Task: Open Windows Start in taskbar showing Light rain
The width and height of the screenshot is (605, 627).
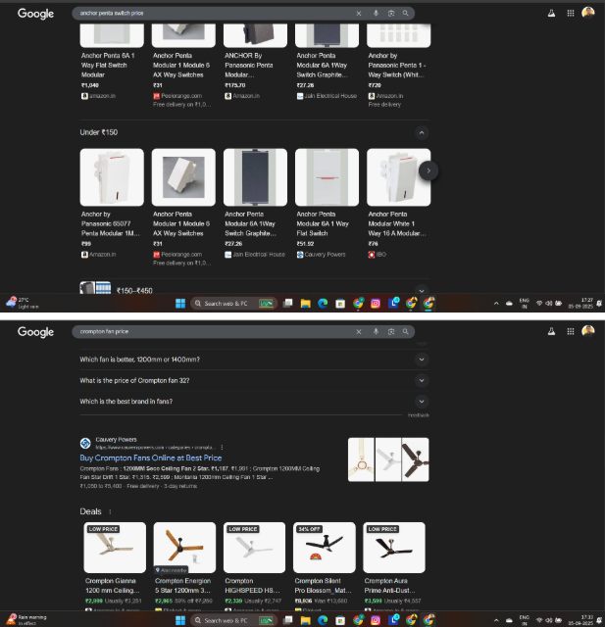Action: [180, 304]
